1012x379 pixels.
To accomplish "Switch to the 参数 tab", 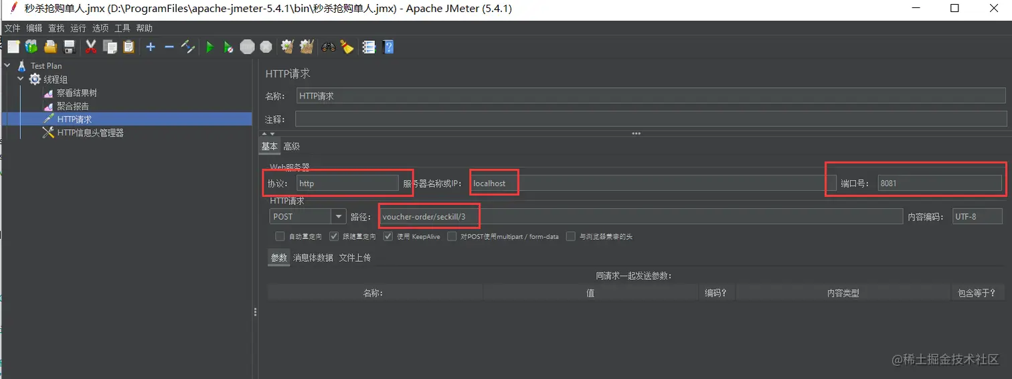I will click(x=279, y=258).
